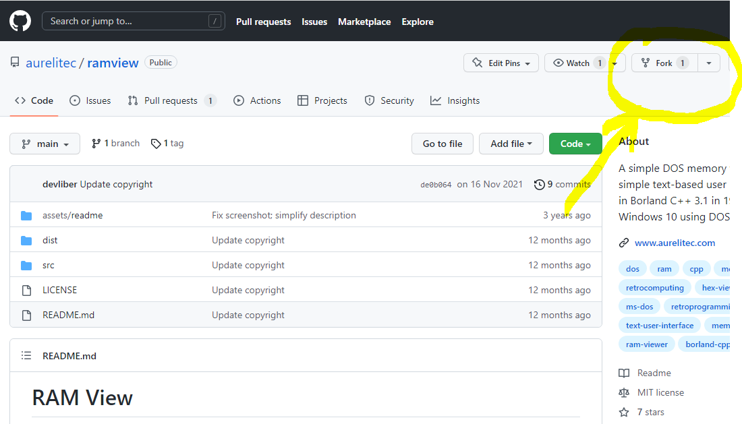Click the assets/readme folder icon
The width and height of the screenshot is (742, 424).
(x=26, y=216)
